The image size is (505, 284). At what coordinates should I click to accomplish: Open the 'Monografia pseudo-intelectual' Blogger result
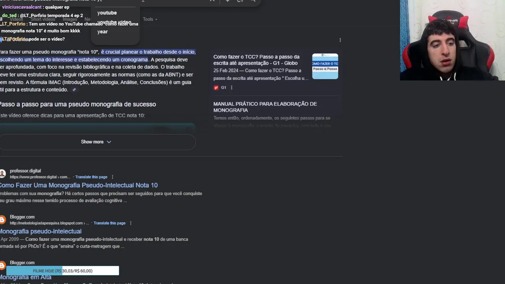(41, 231)
